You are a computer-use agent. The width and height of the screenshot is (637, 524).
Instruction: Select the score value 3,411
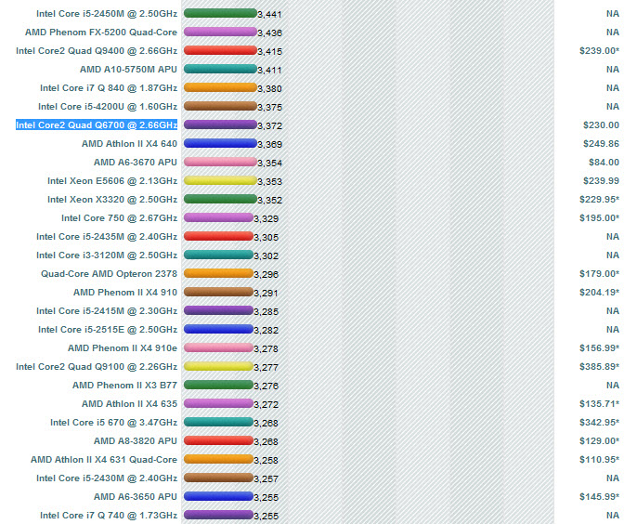tap(269, 71)
